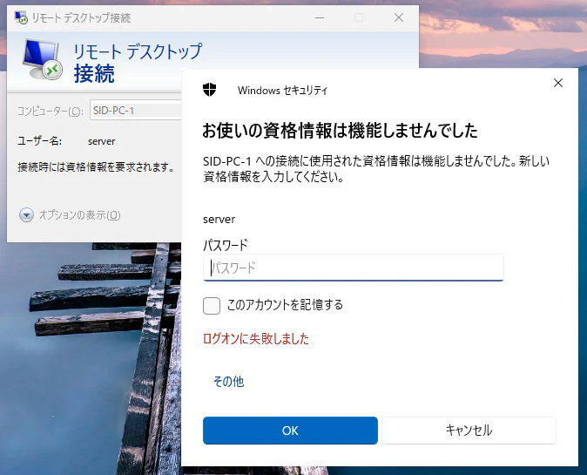Minimize the リモート デスクトップ接続 window
This screenshot has height=475, width=587.
coord(320,17)
